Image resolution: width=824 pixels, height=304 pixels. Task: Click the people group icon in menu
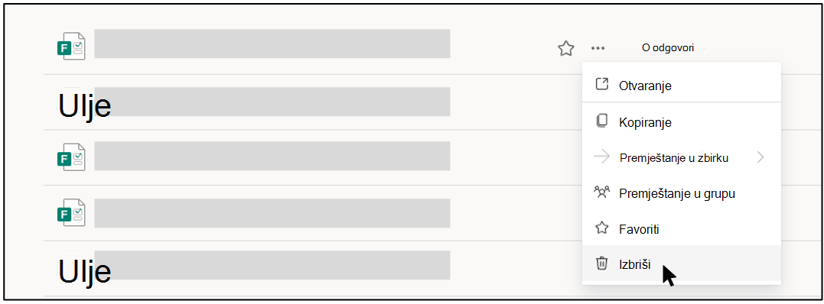pos(601,192)
